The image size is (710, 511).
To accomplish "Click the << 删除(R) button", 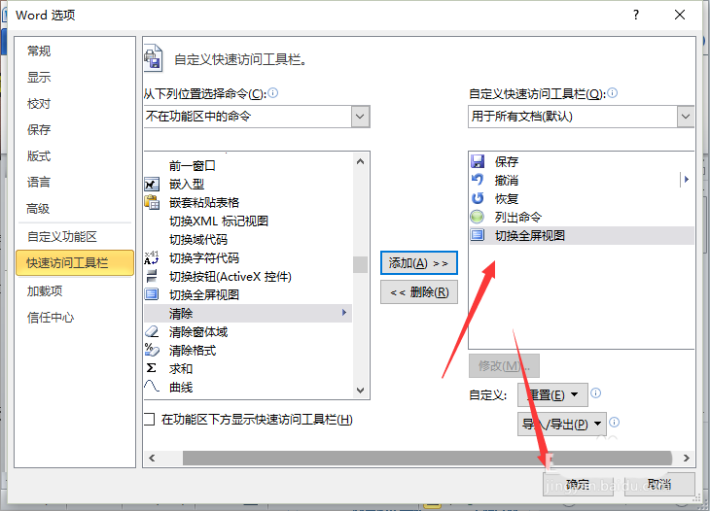I will [x=419, y=292].
